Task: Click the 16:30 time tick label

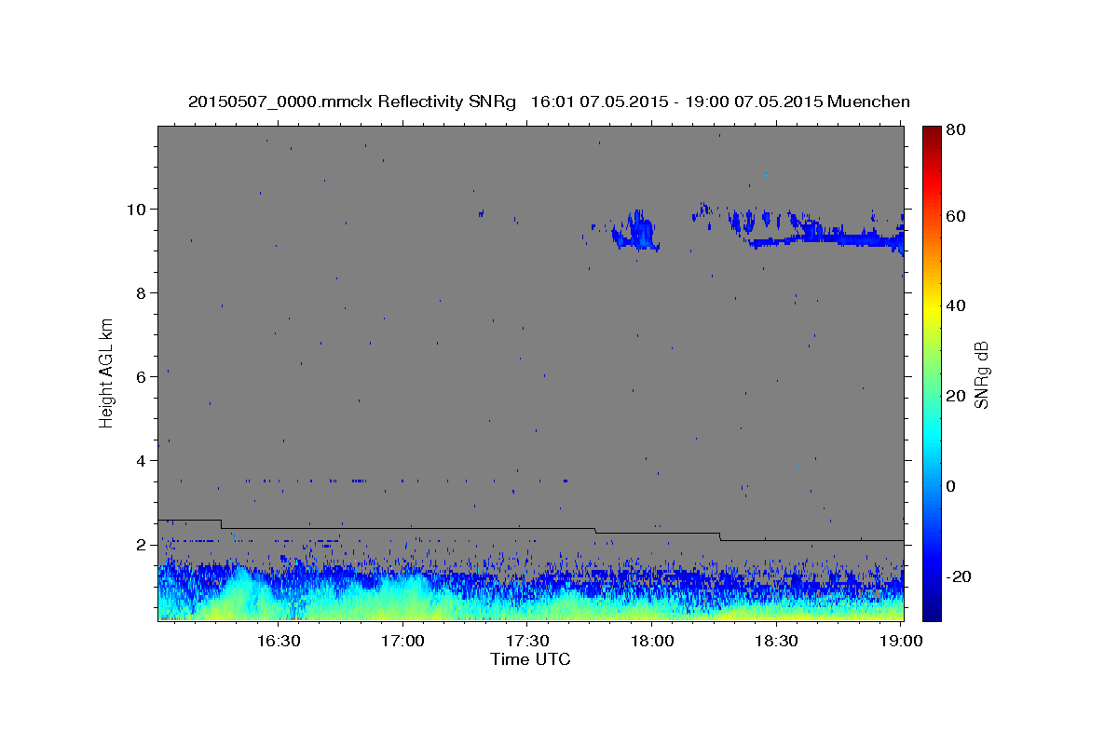Action: click(x=278, y=641)
